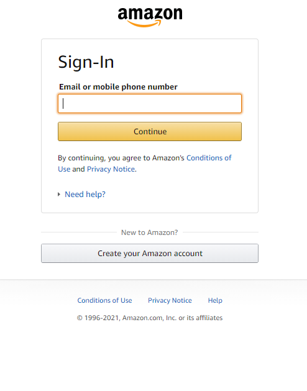Open the footer Privacy Notice link
Screen dimensions: 307x391
click(x=170, y=300)
